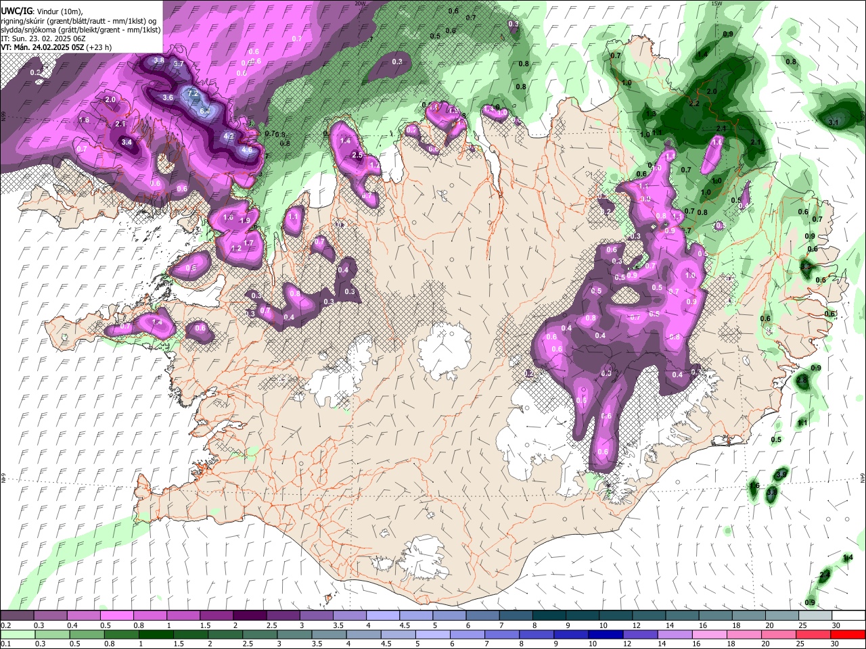Click the VT: Mán. 24.02.2025 05Z timestamp

pyautogui.click(x=56, y=47)
